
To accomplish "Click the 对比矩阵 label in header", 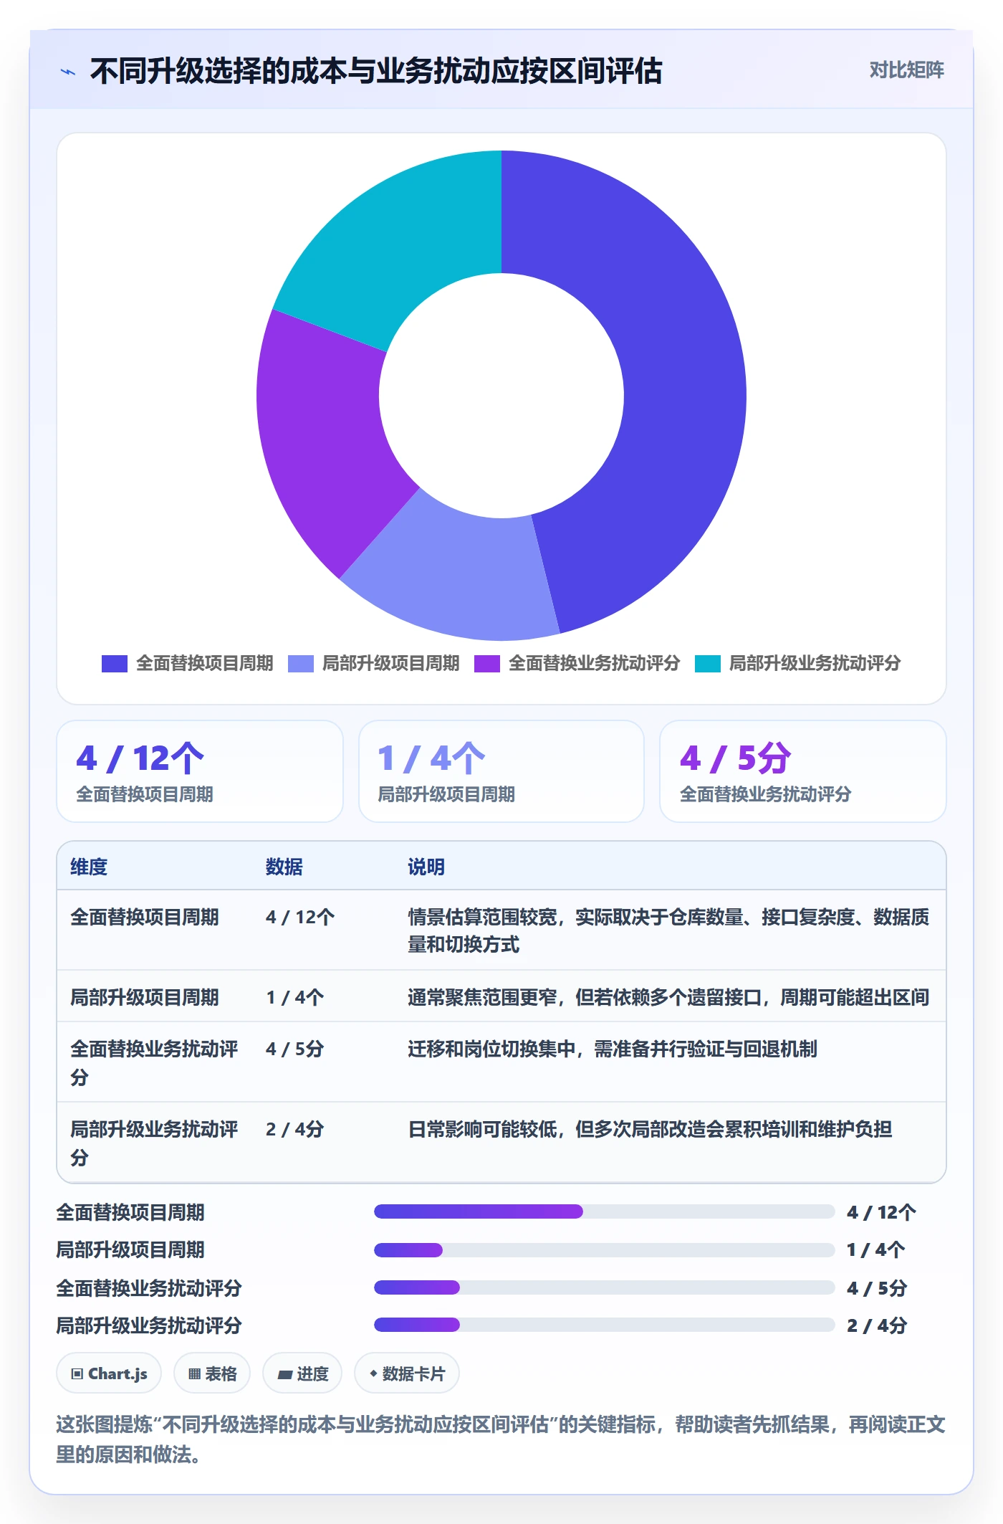I will click(x=906, y=70).
